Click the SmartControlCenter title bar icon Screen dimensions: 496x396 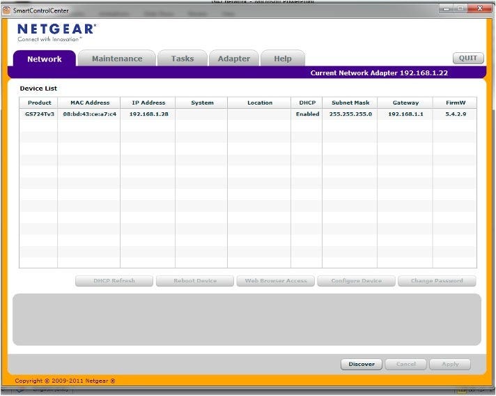coord(7,10)
